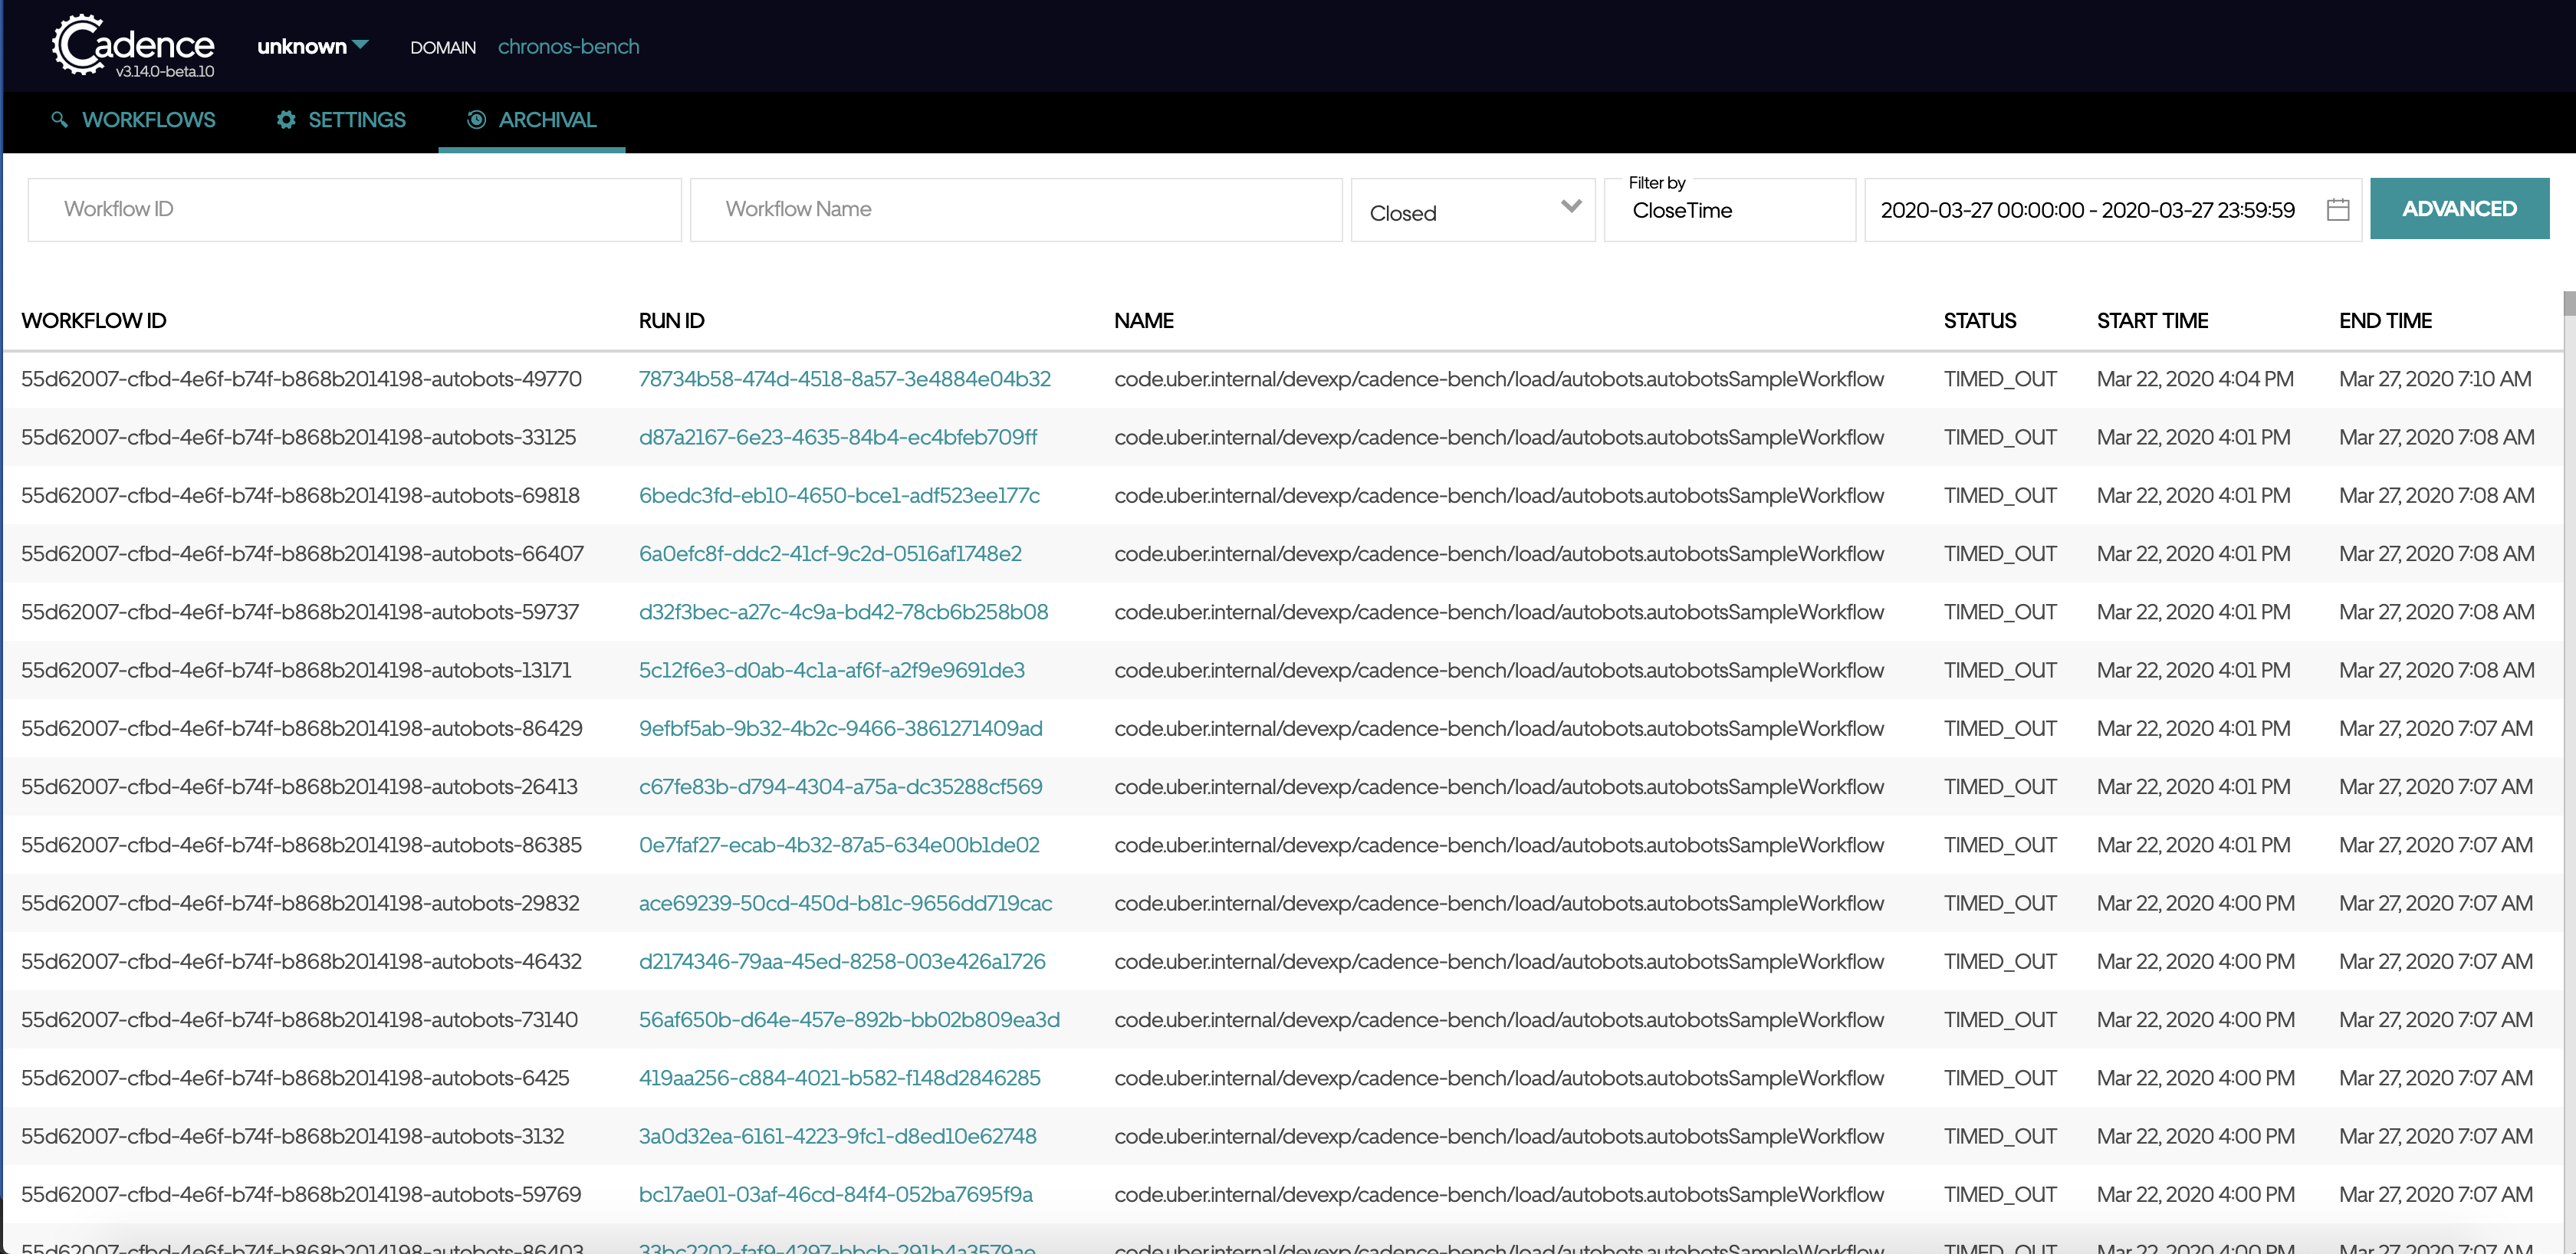Click the Workflows magnifier icon

(60, 120)
